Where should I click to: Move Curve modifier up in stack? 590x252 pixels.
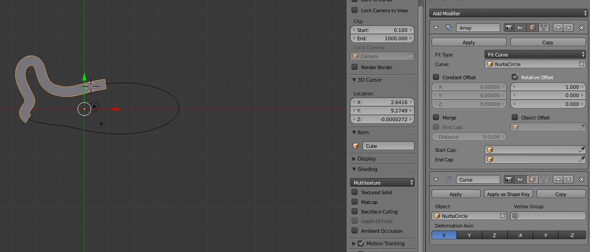tap(558, 179)
